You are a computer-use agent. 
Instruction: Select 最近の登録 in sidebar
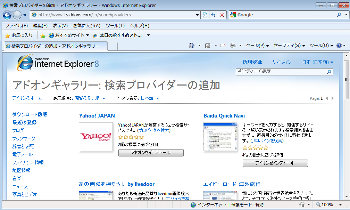pos(25,122)
